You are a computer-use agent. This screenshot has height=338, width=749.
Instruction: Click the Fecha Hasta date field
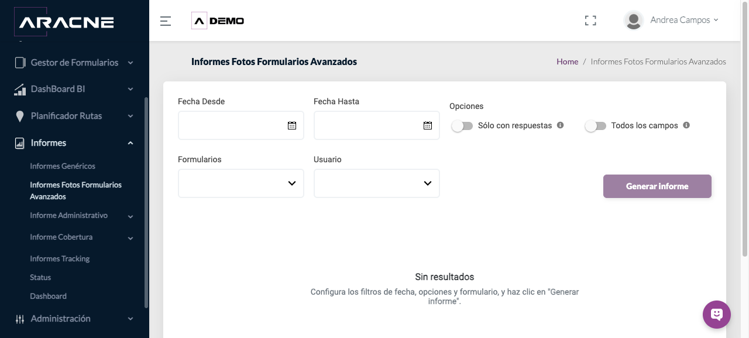377,125
